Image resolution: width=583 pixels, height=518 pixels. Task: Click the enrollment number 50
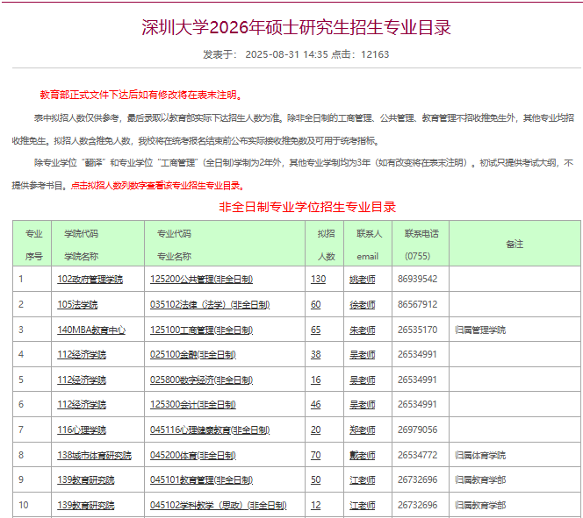(316, 479)
